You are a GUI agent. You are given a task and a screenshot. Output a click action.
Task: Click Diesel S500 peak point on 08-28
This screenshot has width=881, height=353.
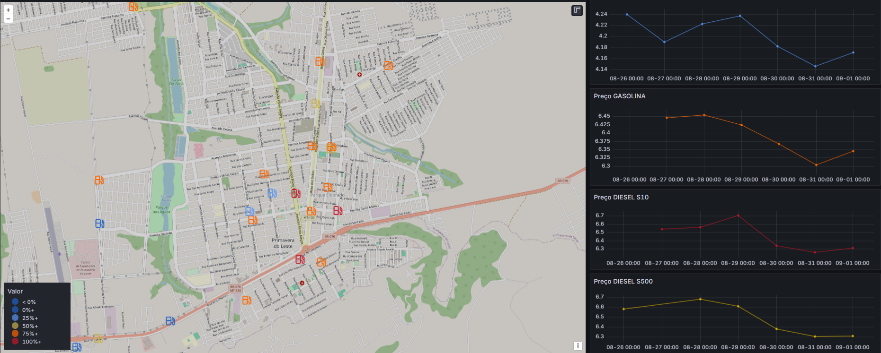click(700, 299)
